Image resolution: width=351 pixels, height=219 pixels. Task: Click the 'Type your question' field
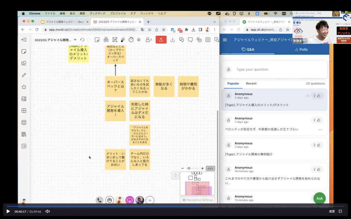pyautogui.click(x=275, y=69)
